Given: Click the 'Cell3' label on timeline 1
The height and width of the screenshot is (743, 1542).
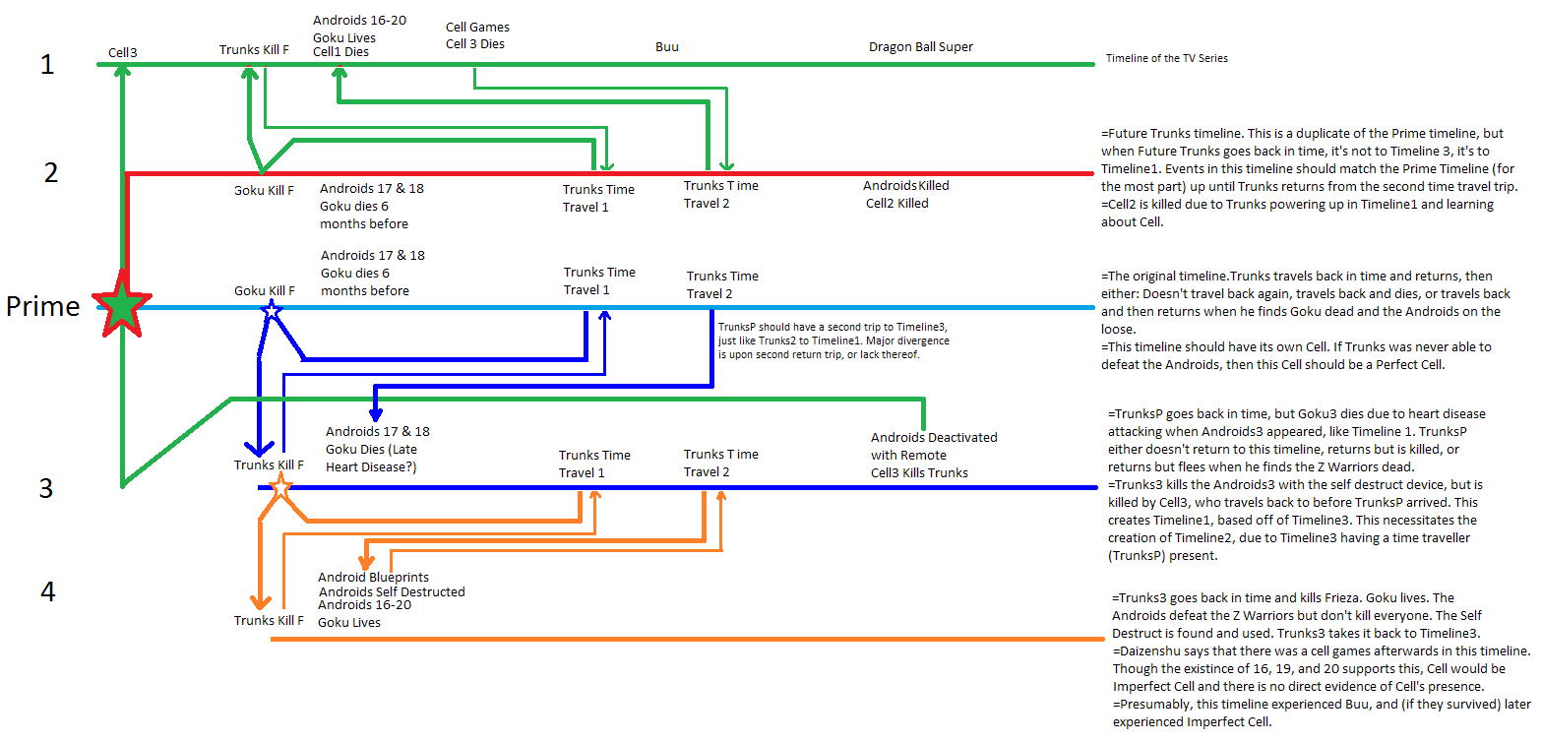Looking at the screenshot, I should coord(120,52).
